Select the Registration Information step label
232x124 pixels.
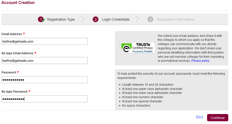(175, 19)
